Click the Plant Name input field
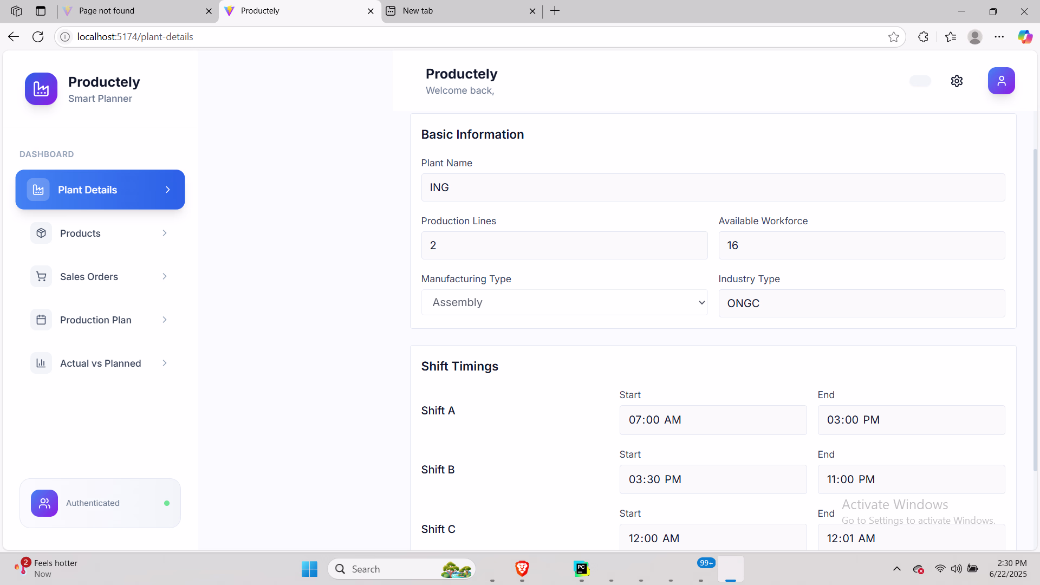1040x585 pixels. 712,187
